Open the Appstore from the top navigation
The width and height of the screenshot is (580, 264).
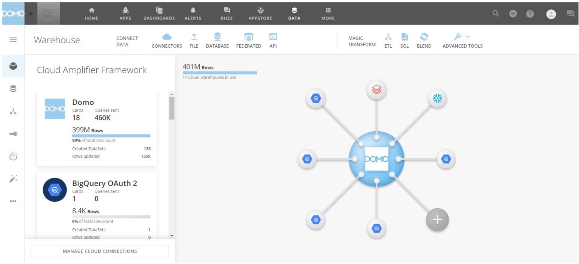click(260, 13)
